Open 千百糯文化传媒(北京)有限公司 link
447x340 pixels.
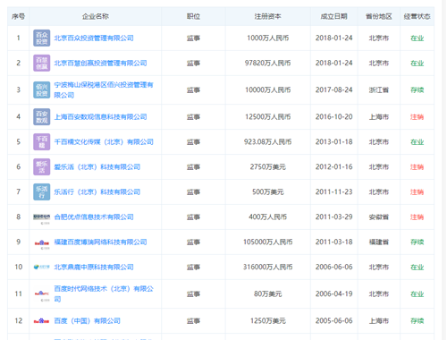(104, 142)
